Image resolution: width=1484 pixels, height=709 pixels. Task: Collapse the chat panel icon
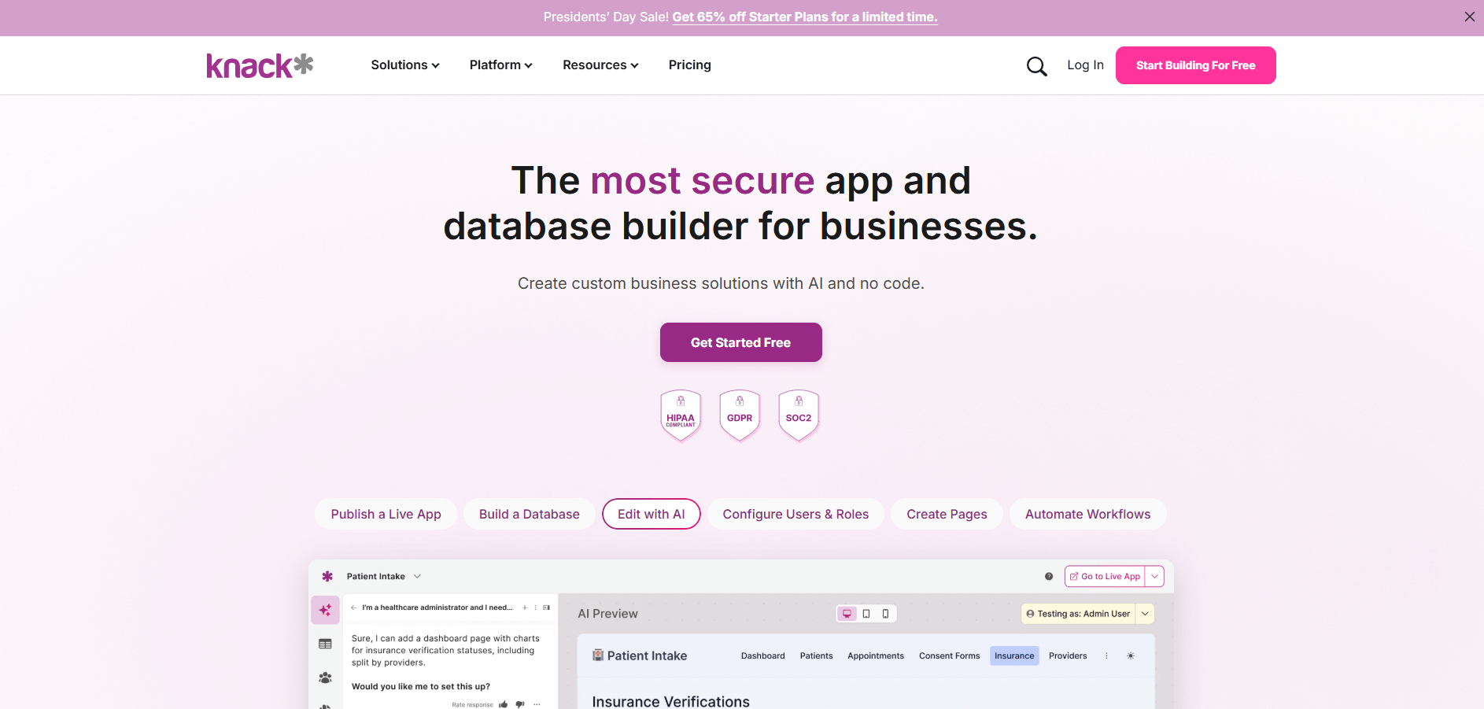547,607
